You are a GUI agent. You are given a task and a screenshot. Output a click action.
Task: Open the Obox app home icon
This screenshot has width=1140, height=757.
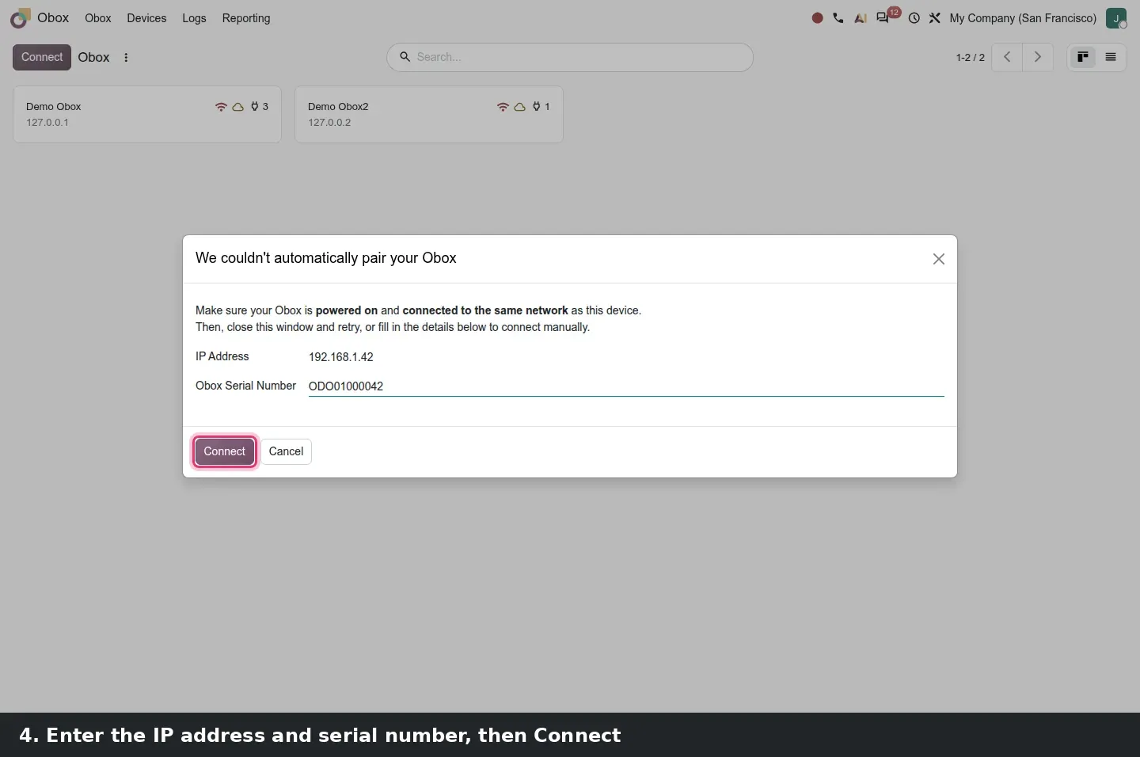point(21,18)
